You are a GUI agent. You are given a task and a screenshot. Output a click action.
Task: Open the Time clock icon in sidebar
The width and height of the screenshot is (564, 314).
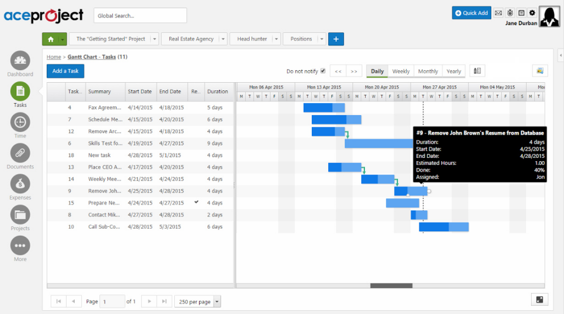click(x=20, y=122)
